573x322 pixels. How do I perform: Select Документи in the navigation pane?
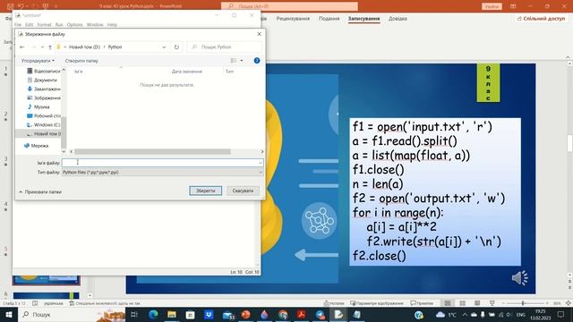tap(46, 80)
